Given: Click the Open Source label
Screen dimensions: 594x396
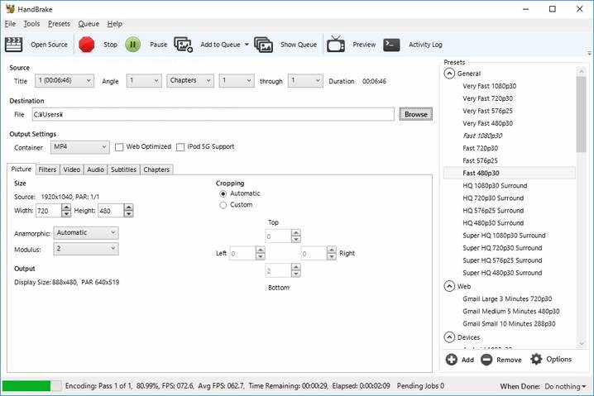Looking at the screenshot, I should (x=50, y=45).
